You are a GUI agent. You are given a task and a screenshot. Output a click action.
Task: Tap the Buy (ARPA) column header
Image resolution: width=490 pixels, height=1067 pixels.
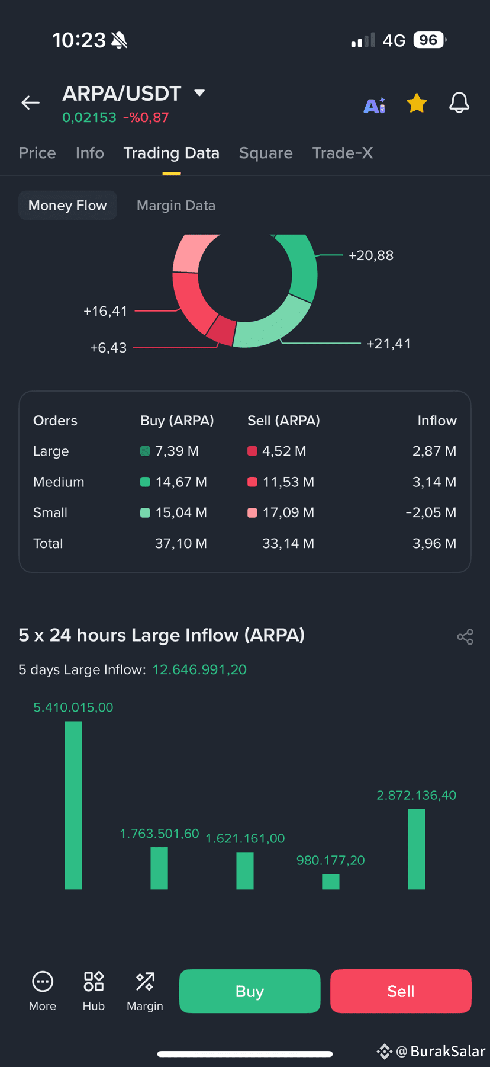coord(177,421)
